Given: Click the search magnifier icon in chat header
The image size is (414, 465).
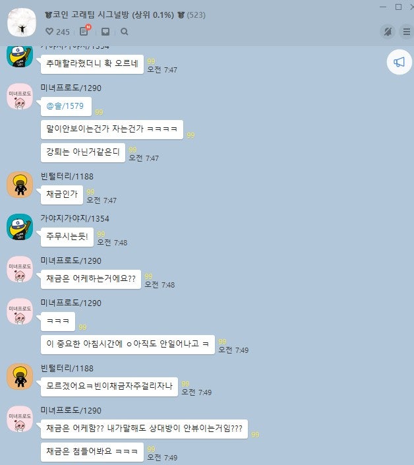Looking at the screenshot, I should (125, 32).
